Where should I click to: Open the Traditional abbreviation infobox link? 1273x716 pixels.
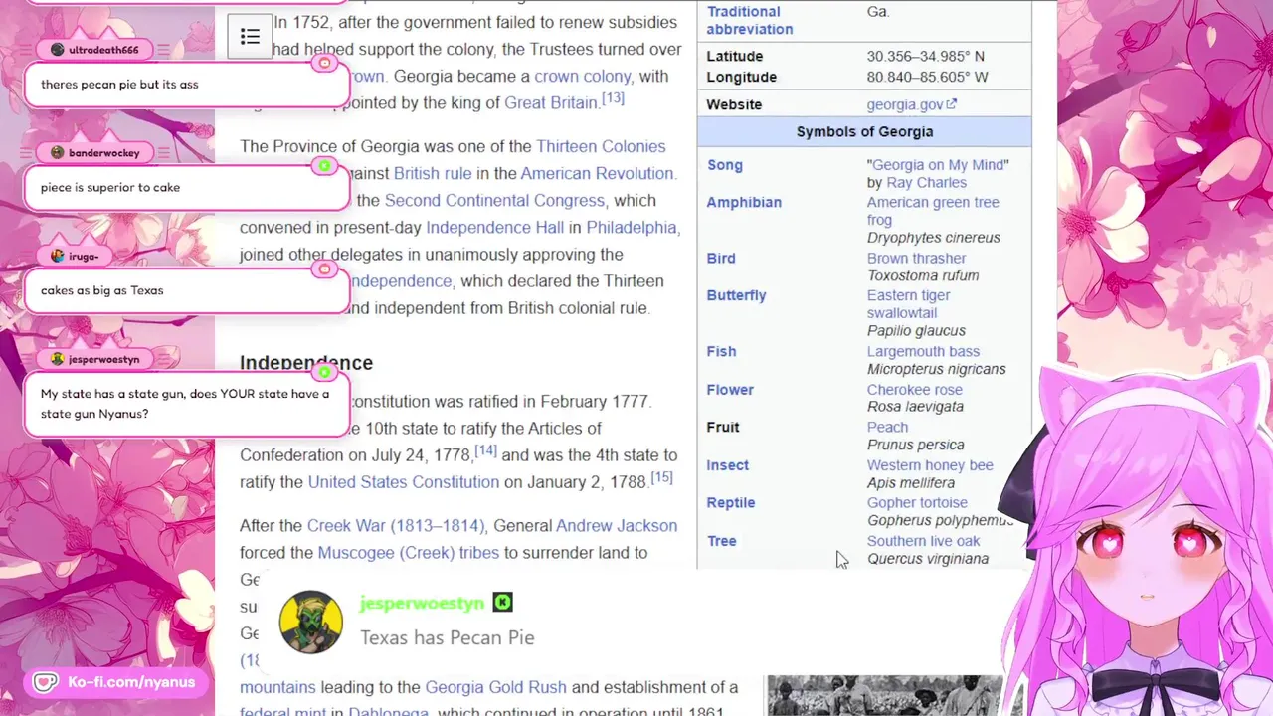pos(750,20)
